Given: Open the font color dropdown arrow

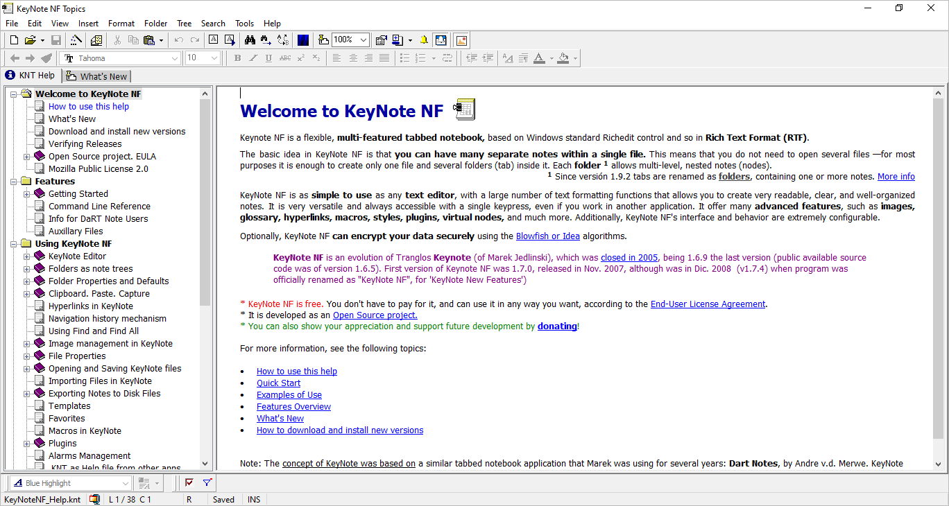Looking at the screenshot, I should tap(552, 58).
